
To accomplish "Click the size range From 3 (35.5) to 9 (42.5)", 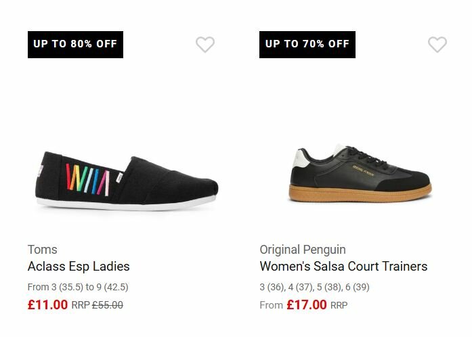I will tap(78, 287).
